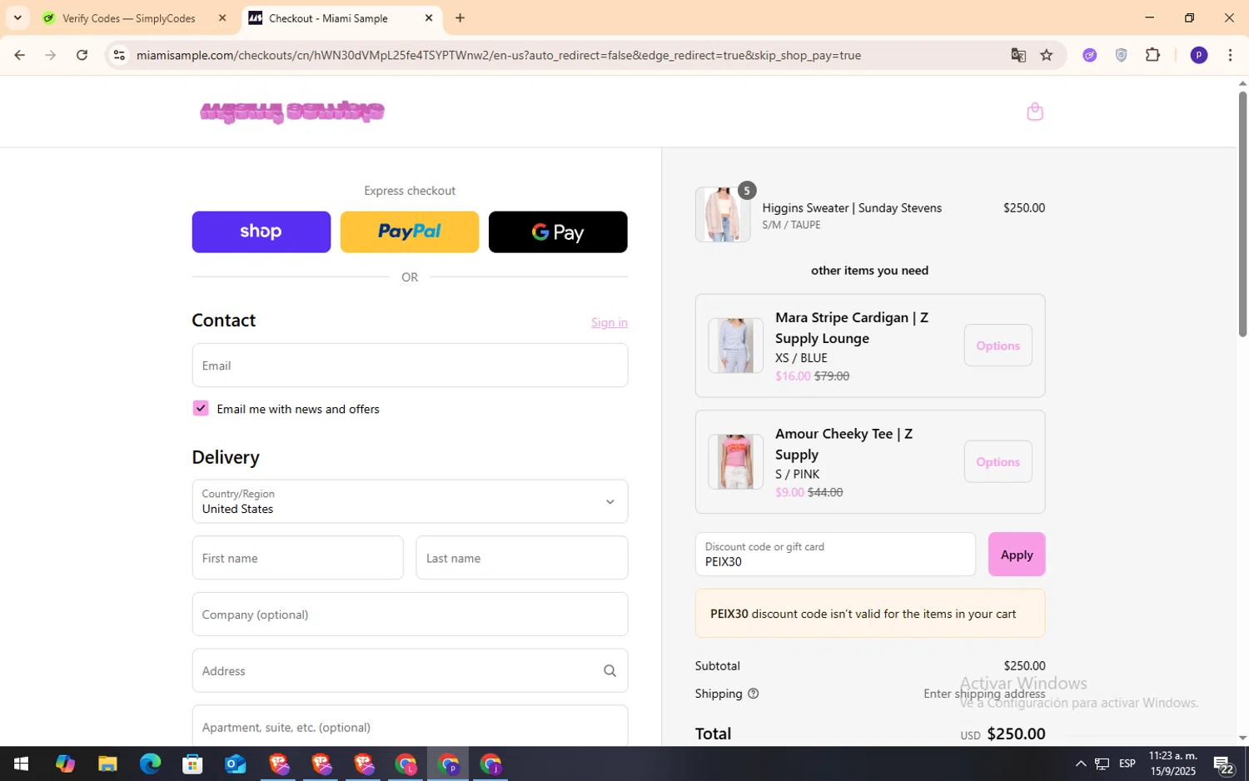Apply the discount code

click(x=1017, y=555)
